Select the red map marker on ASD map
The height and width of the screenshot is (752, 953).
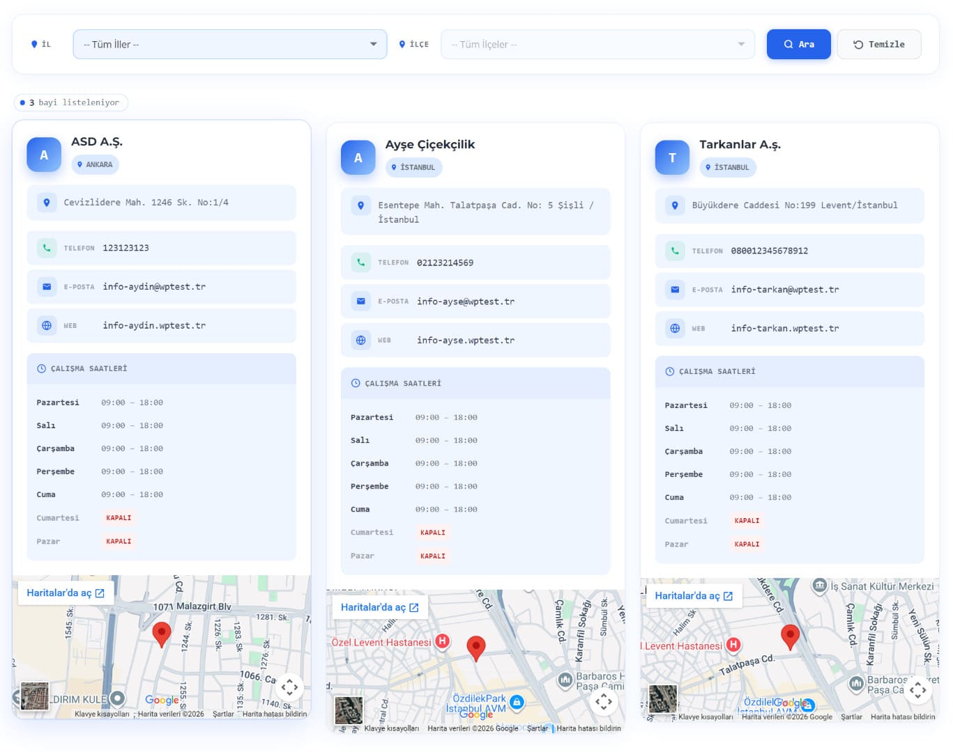(161, 634)
